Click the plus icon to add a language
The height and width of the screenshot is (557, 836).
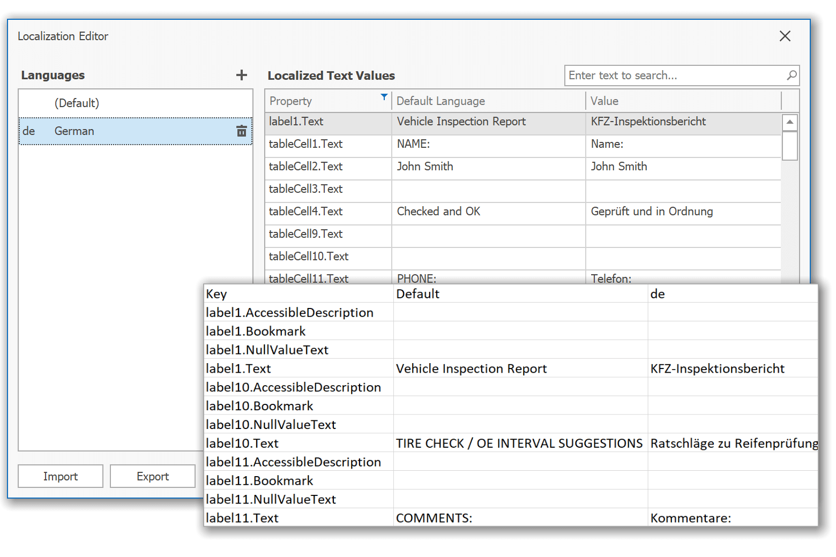tap(242, 75)
